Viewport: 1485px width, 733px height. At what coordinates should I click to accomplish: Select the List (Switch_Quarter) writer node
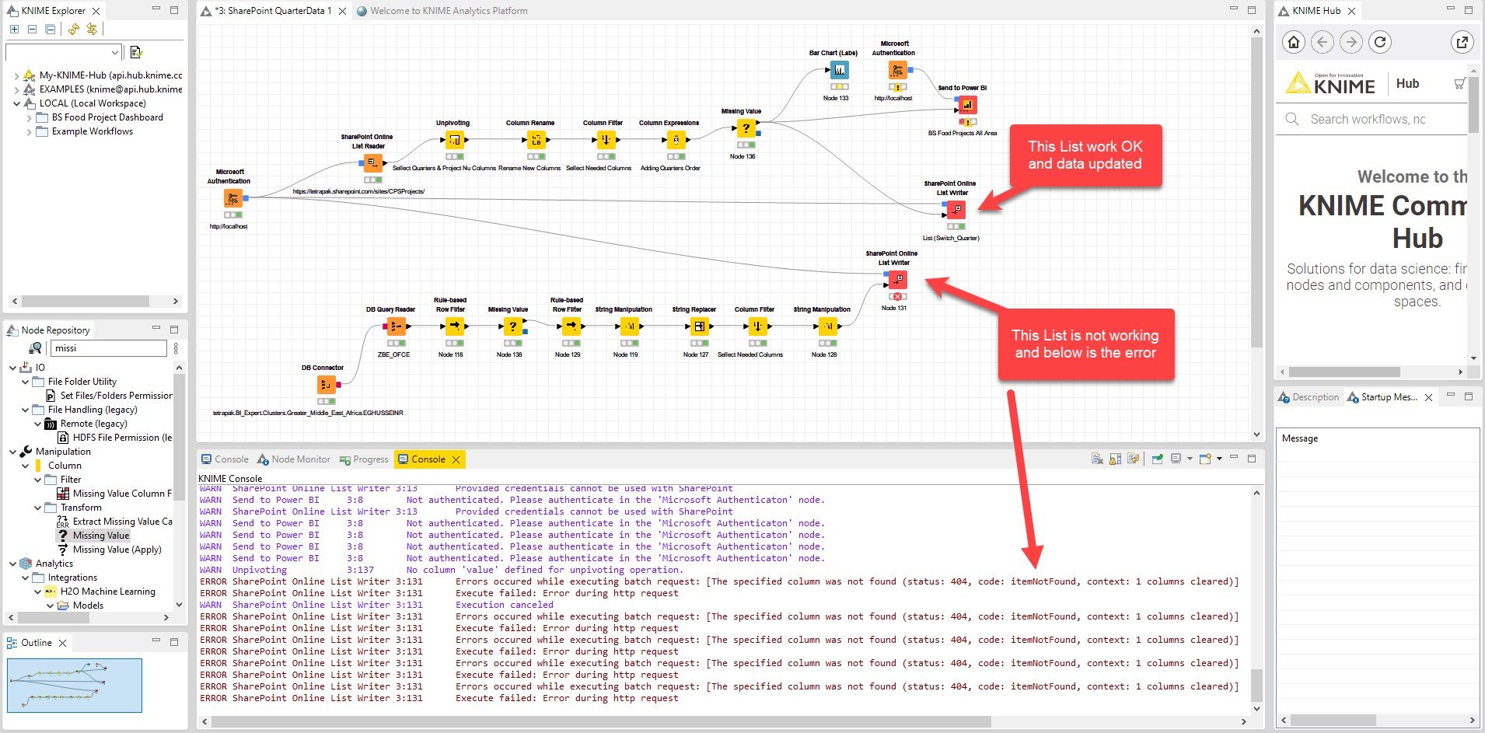956,209
